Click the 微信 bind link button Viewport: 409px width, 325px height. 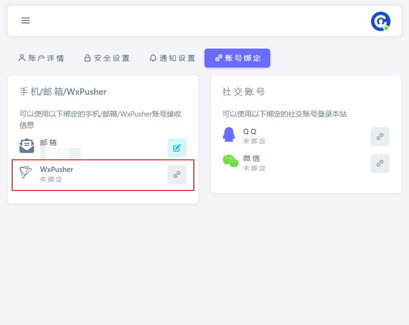pos(380,163)
